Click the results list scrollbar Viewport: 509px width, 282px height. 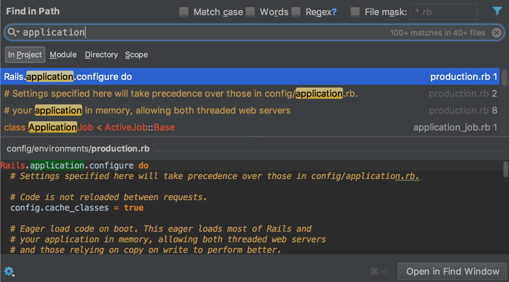[x=504, y=78]
